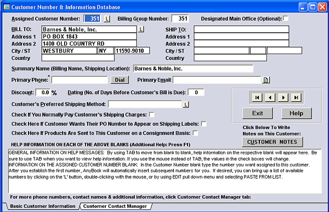329x212 pixels.
Task: Open customer number list with L button
Action: click(107, 19)
